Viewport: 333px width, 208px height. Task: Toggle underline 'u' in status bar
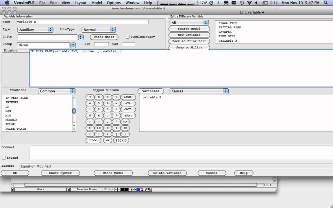(x=116, y=189)
